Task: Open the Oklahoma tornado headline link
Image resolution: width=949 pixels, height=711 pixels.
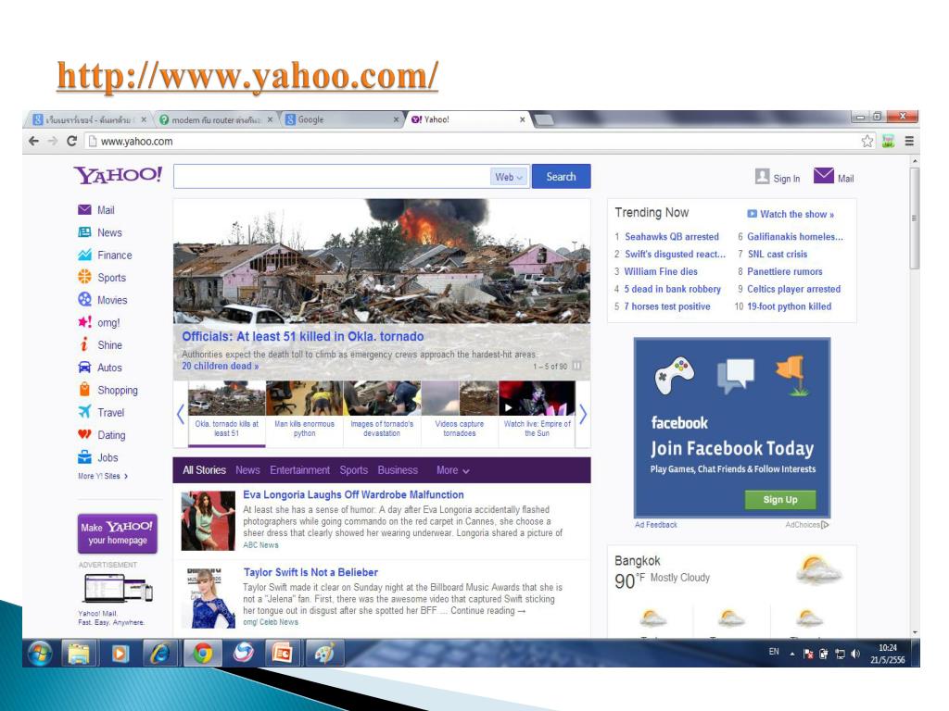Action: point(303,336)
